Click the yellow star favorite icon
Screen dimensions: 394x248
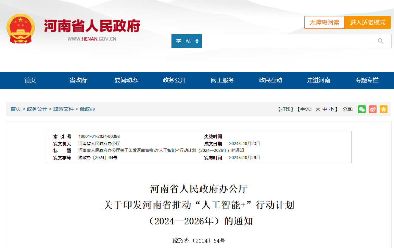[x=383, y=109]
